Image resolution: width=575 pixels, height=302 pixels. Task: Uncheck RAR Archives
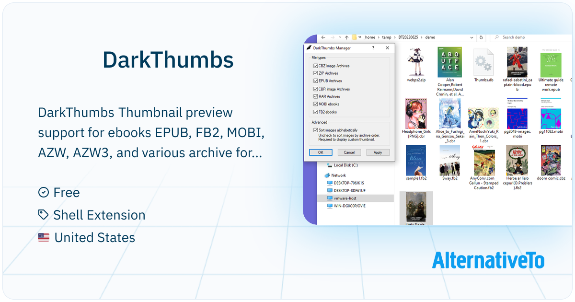click(315, 96)
